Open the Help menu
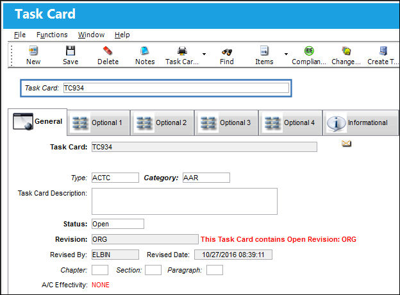Viewport: 400px width, 295px height. click(122, 35)
